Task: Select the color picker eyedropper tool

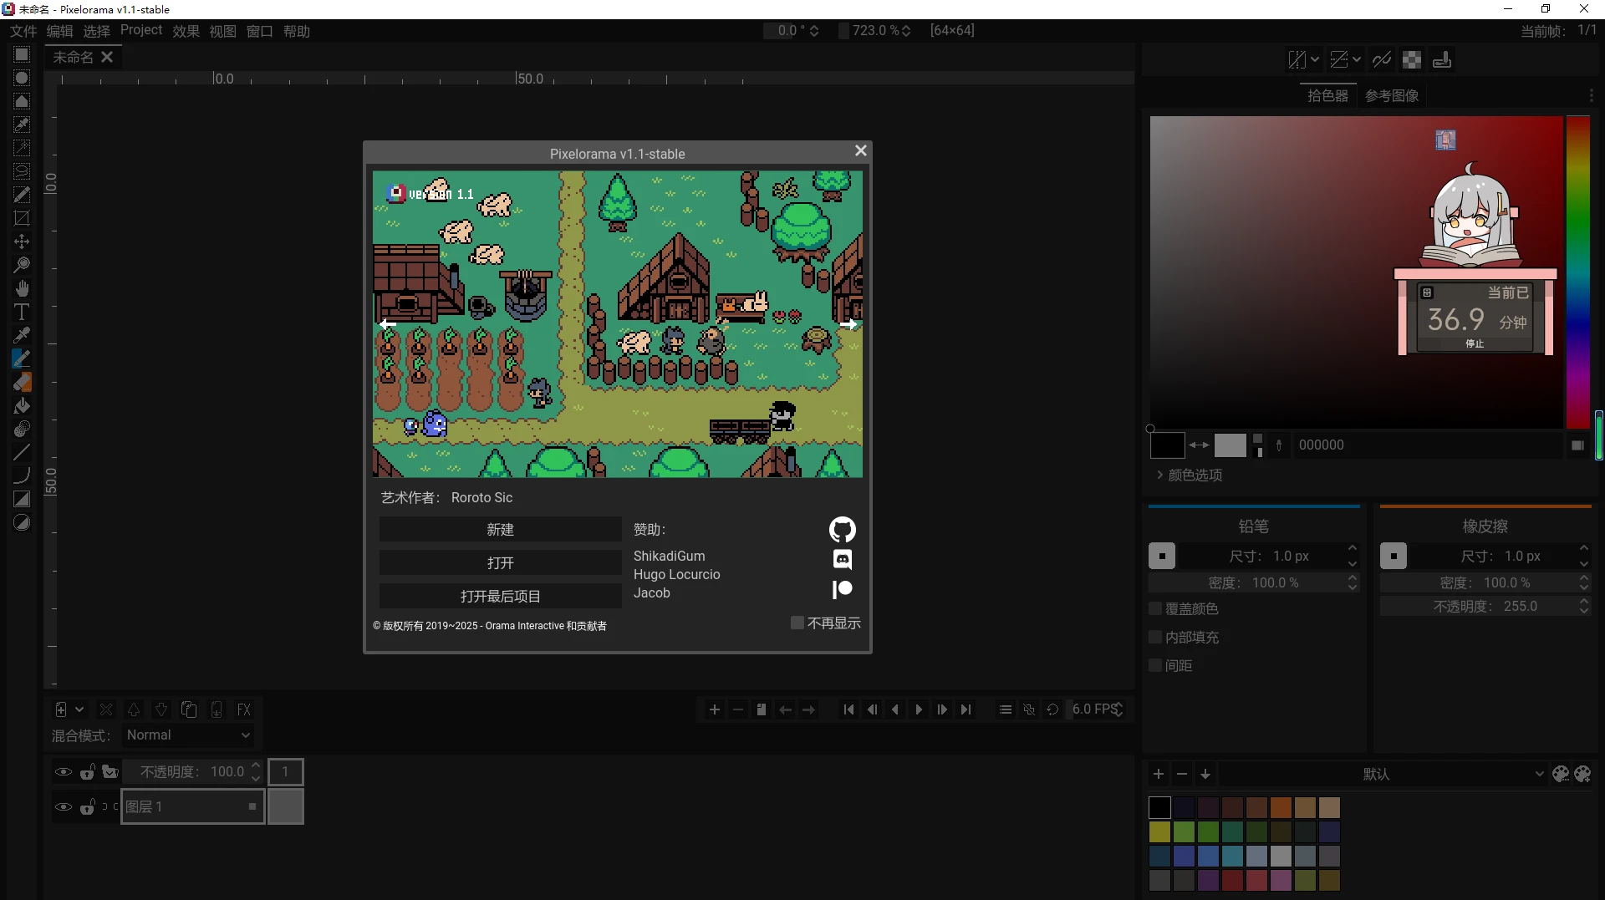Action: pos(22,335)
